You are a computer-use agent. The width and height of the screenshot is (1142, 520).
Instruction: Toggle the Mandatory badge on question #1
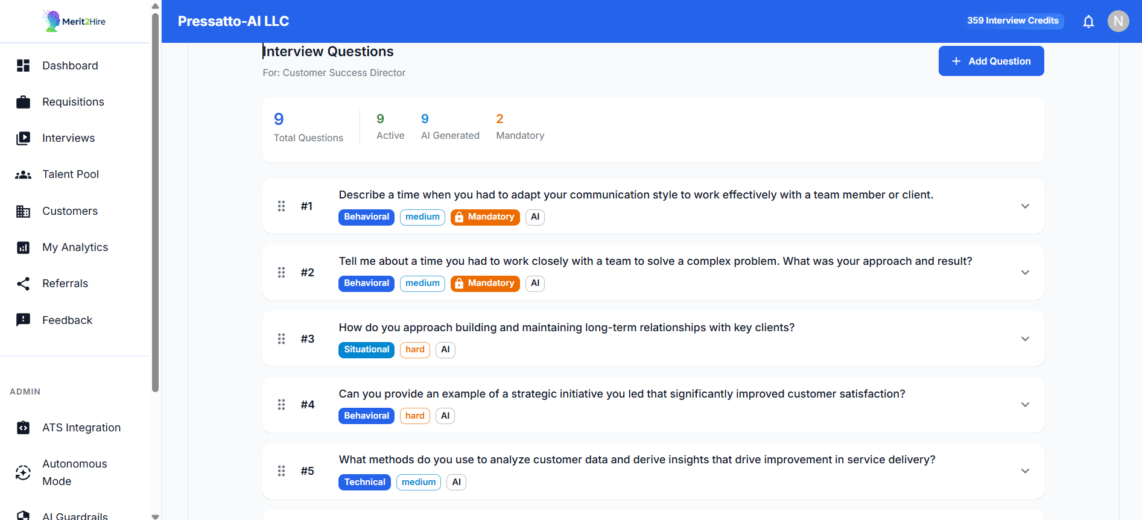(x=484, y=217)
